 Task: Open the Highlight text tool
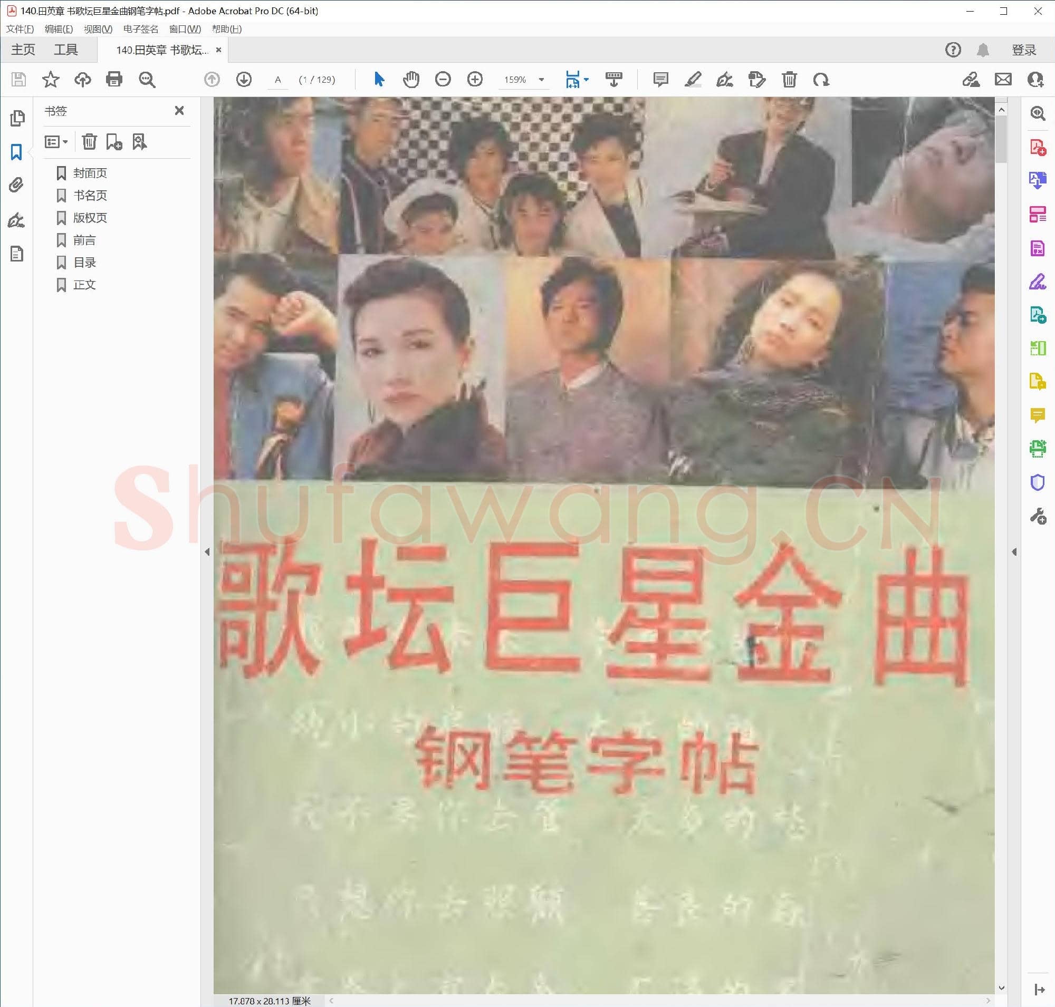pyautogui.click(x=693, y=80)
